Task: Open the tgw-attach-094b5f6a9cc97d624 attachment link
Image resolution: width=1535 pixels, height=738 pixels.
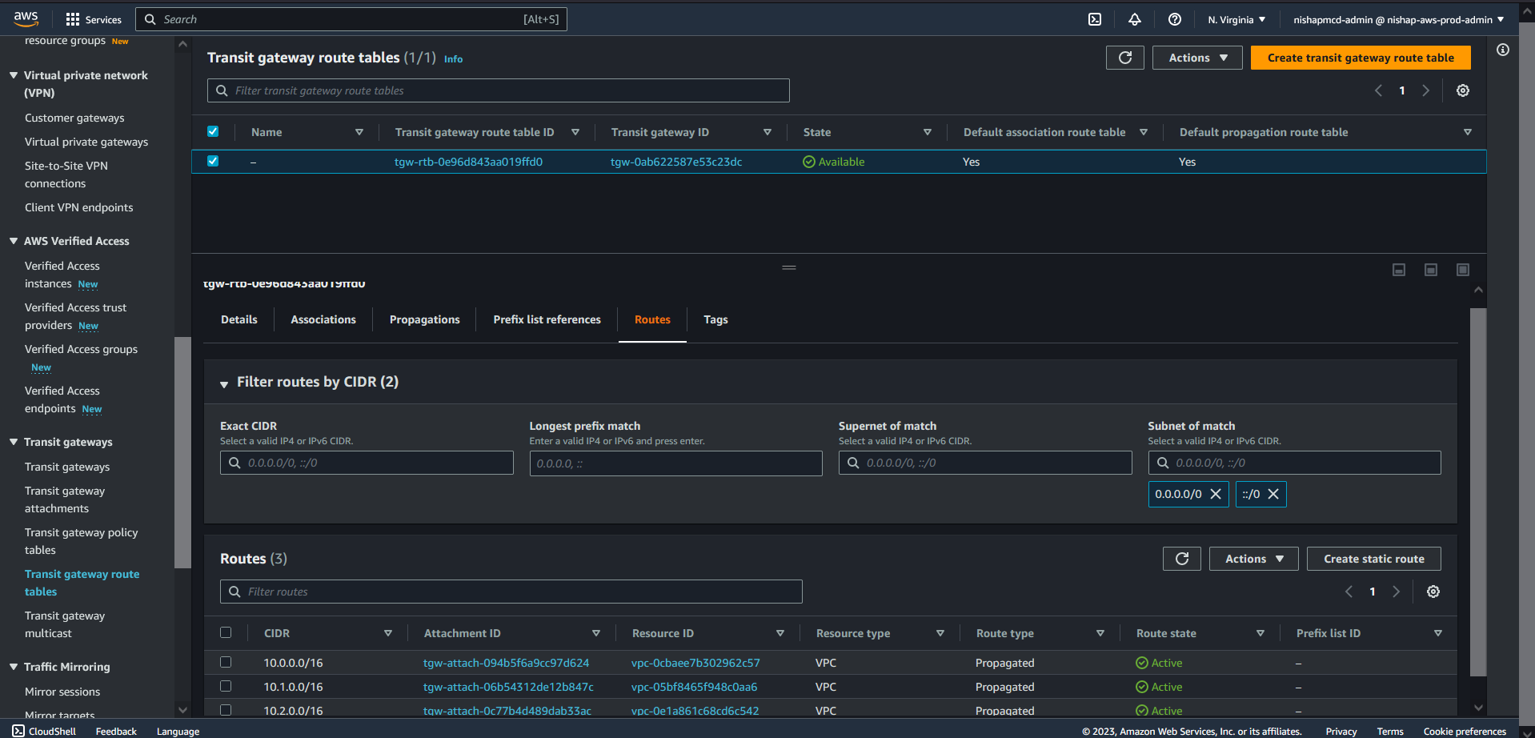Action: (x=506, y=663)
